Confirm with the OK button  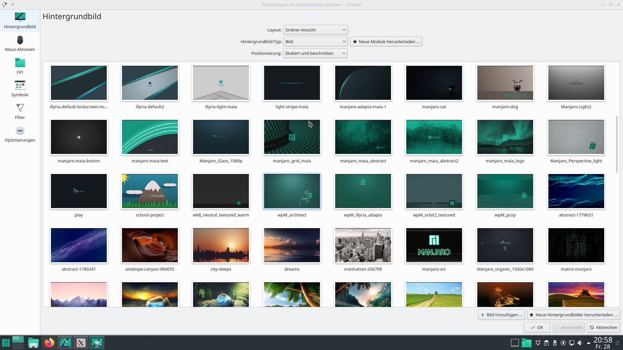[537, 327]
